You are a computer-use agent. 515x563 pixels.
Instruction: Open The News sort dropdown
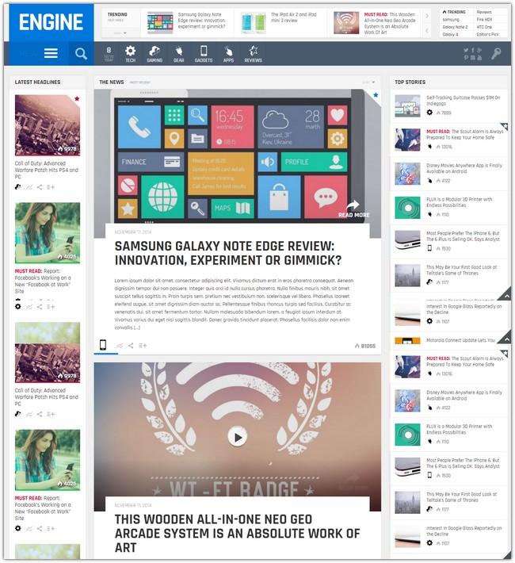coord(368,82)
